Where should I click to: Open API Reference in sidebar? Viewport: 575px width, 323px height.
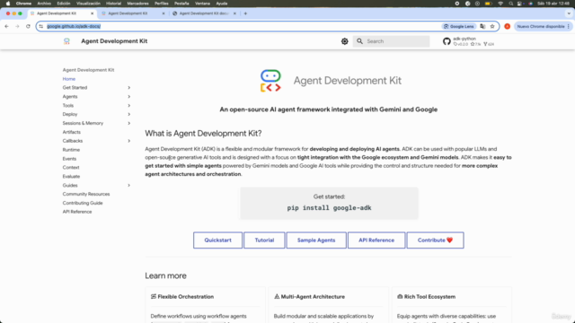77,212
